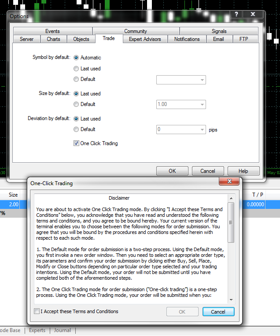Check I Accept these Terms and Conditions
This screenshot has height=336, width=280.
(x=37, y=311)
